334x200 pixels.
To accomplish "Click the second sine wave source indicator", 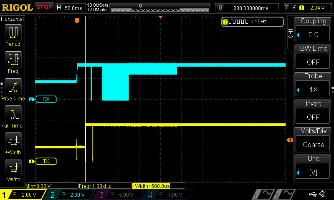I will 285,194.
